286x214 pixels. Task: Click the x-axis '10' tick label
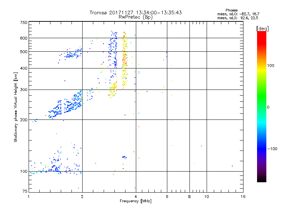(207, 197)
